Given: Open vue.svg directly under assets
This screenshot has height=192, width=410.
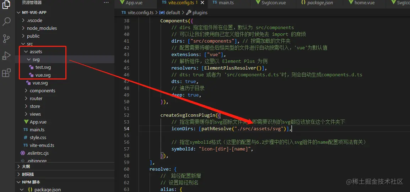Looking at the screenshot, I should pyautogui.click(x=65, y=83).
